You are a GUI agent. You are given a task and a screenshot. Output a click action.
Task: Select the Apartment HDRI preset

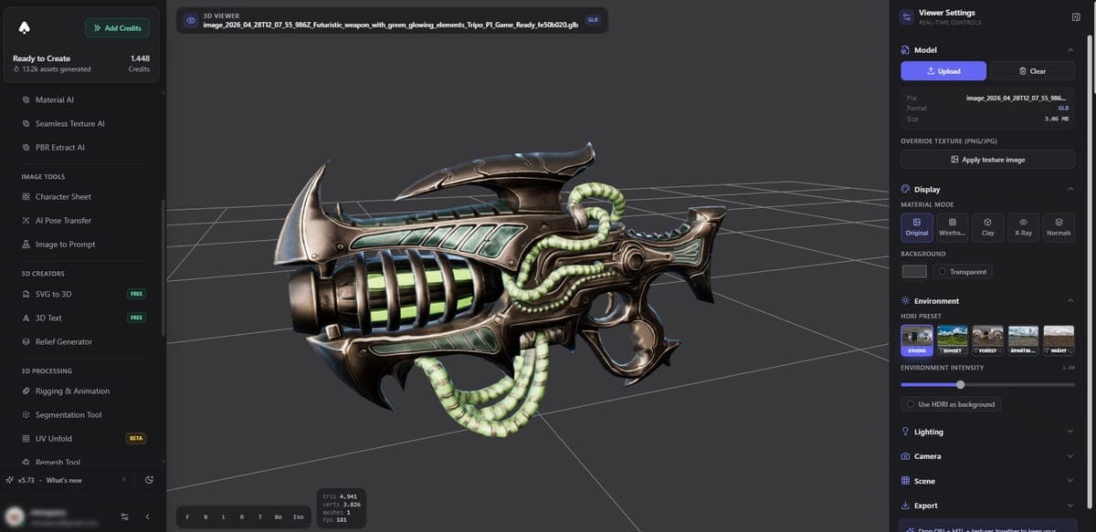click(x=1023, y=339)
